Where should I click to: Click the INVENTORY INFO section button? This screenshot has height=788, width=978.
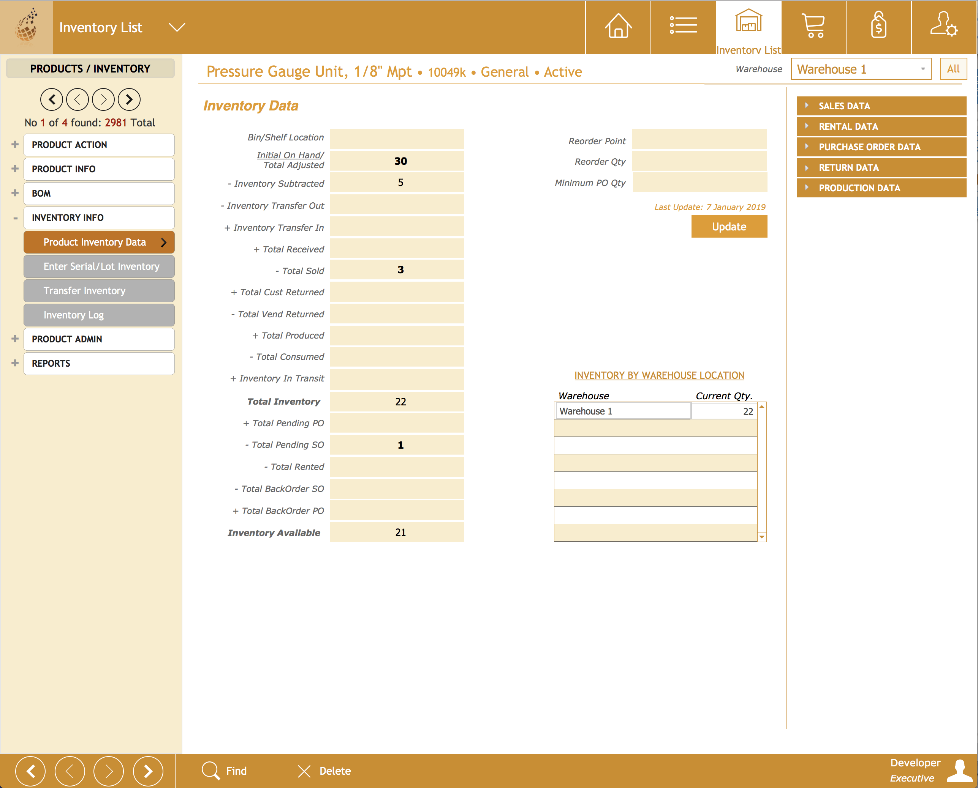coord(99,218)
